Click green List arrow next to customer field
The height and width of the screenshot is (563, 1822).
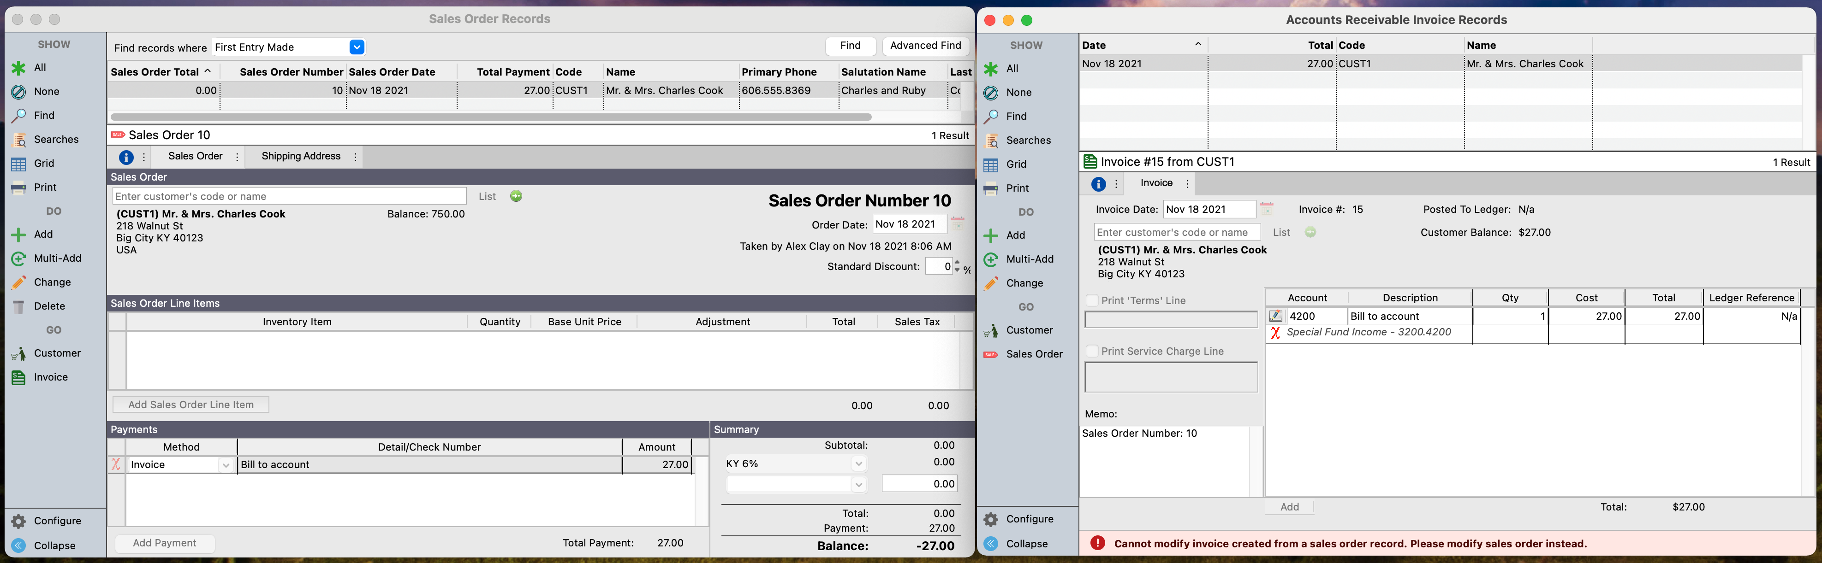point(516,196)
